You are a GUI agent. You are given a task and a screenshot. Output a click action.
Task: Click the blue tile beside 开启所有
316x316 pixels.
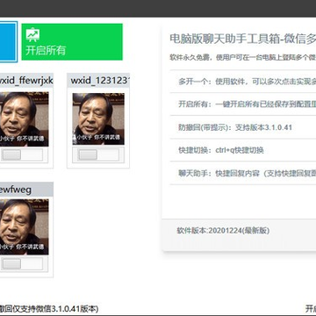click(x=9, y=42)
